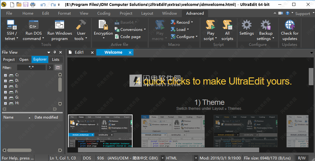This screenshot has height=161, width=315.
Task: Sort file list by Name column
Action: click(x=17, y=117)
